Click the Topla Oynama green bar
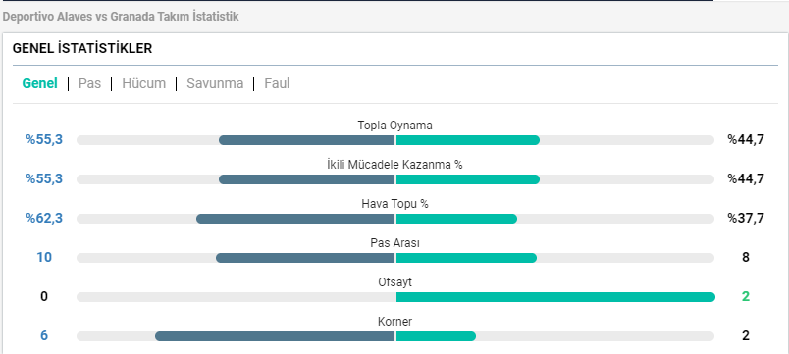This screenshot has height=354, width=789. point(468,140)
